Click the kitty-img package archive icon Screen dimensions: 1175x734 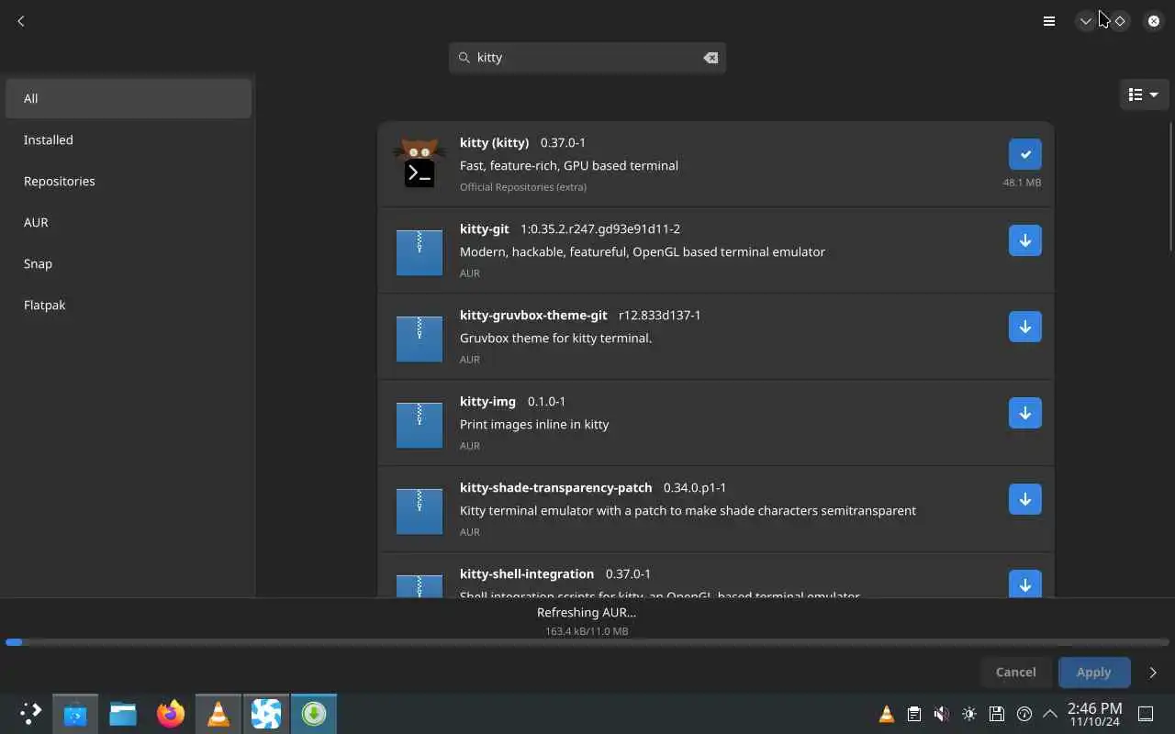[420, 425]
